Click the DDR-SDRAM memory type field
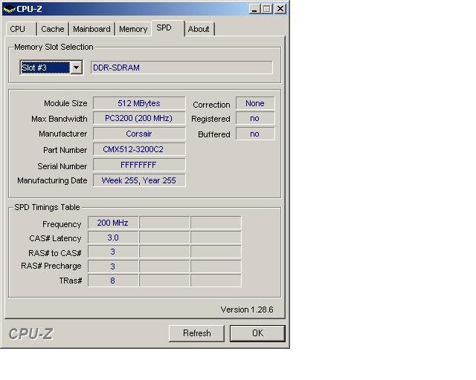The height and width of the screenshot is (380, 476). click(181, 68)
